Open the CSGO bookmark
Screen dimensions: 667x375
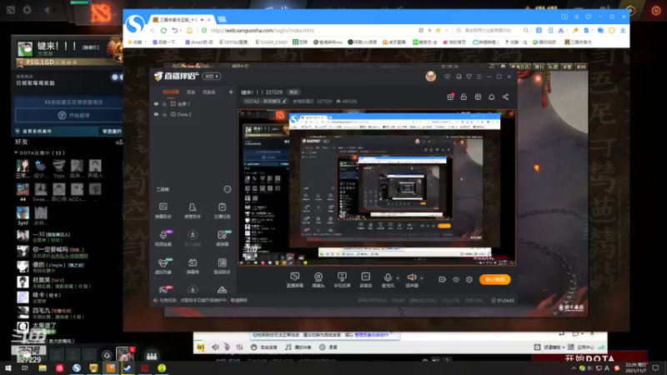coord(271,42)
